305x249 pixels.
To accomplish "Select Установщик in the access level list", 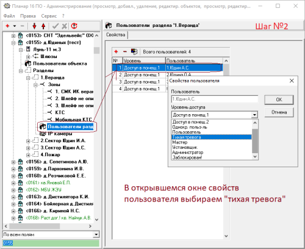I will click(212, 147).
